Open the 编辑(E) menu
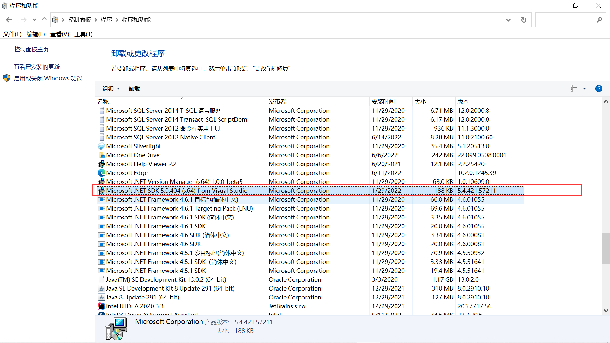 [x=36, y=34]
